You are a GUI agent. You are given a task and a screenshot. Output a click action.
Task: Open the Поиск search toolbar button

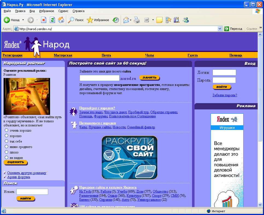pyautogui.click(x=76, y=20)
